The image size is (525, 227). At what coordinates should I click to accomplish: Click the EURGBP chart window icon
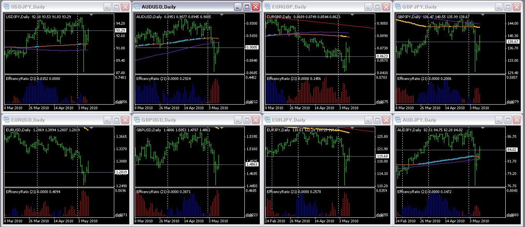point(268,7)
